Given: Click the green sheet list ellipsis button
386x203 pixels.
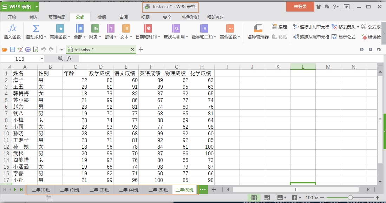Looking at the screenshot, I should click(203, 190).
